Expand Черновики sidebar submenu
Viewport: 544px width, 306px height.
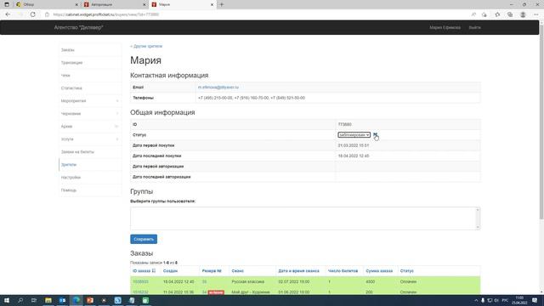pos(90,114)
